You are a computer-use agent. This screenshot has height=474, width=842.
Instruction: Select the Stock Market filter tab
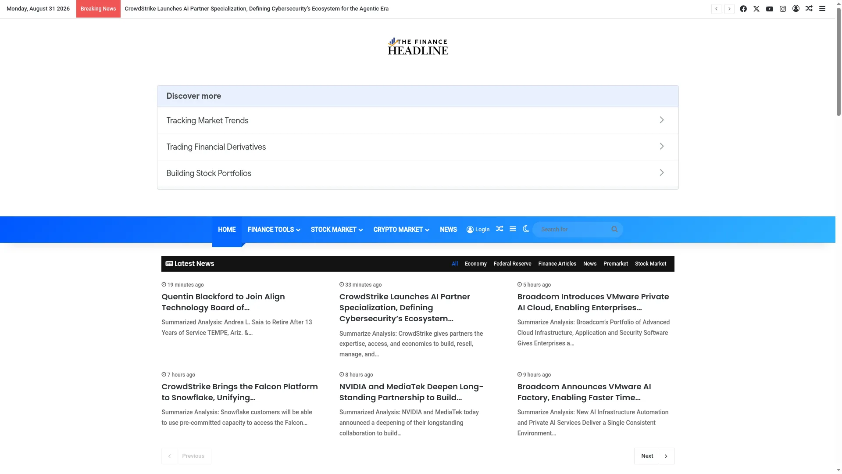[x=650, y=264]
